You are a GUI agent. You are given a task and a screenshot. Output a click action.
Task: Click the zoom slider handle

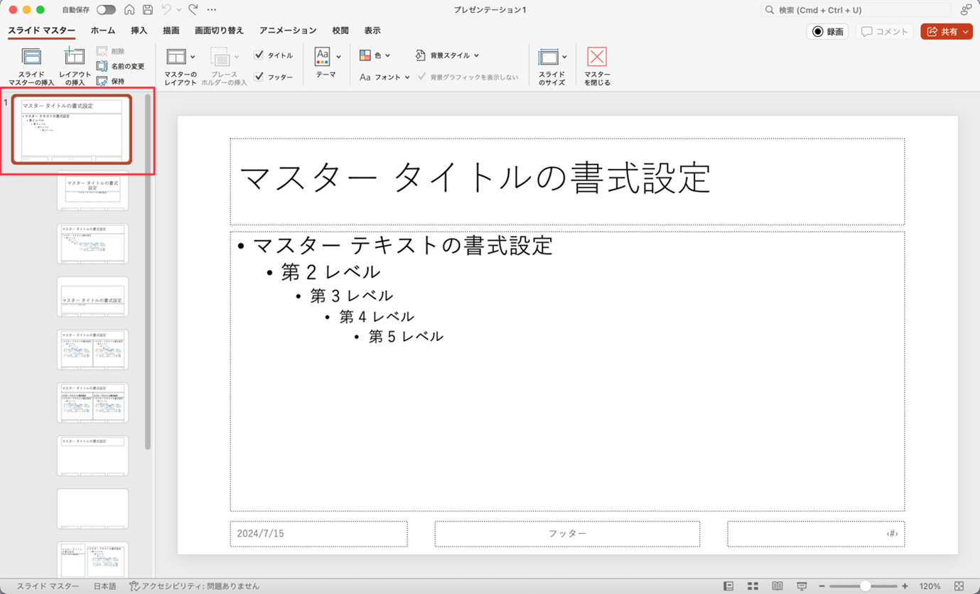(x=865, y=586)
